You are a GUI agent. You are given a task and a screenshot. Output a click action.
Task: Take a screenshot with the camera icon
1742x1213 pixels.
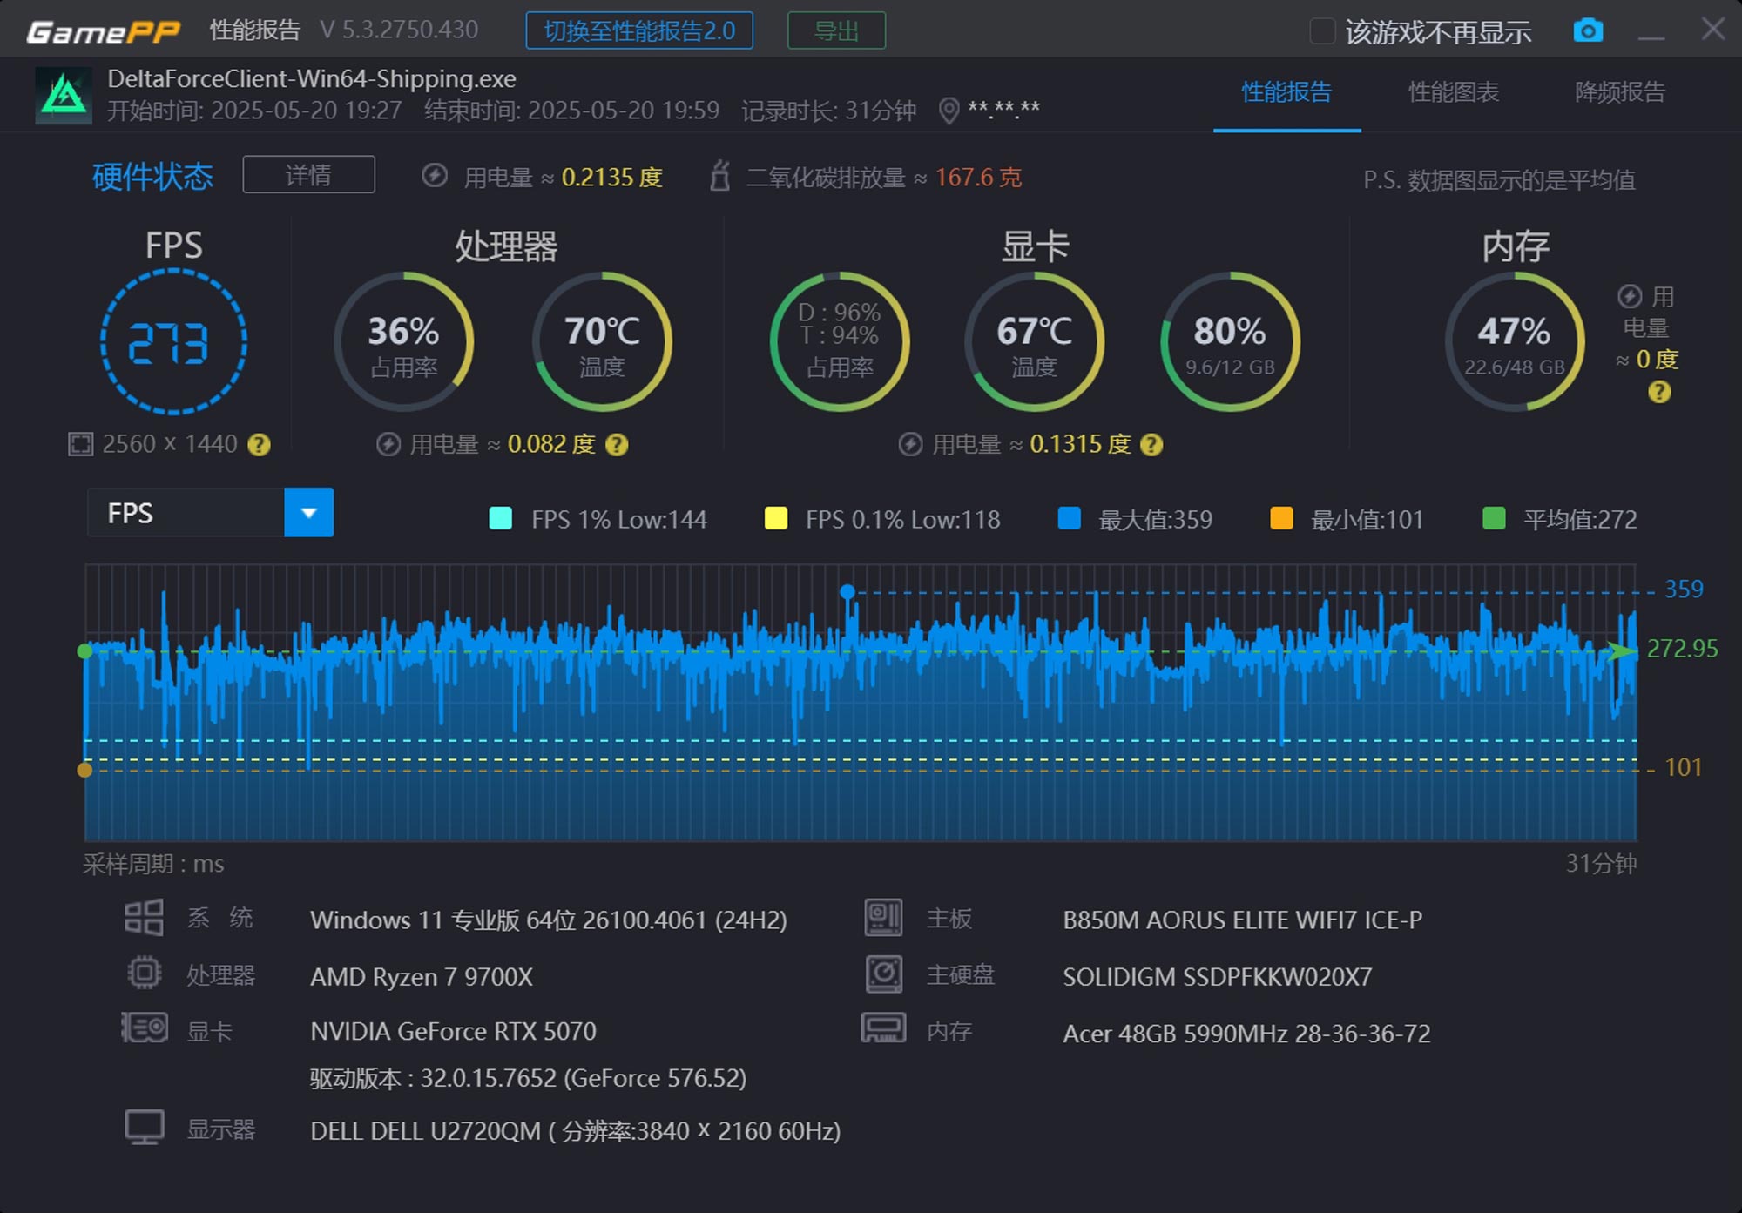pos(1588,30)
